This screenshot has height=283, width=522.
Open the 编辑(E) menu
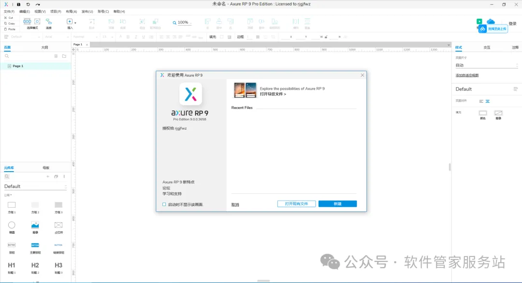click(24, 11)
